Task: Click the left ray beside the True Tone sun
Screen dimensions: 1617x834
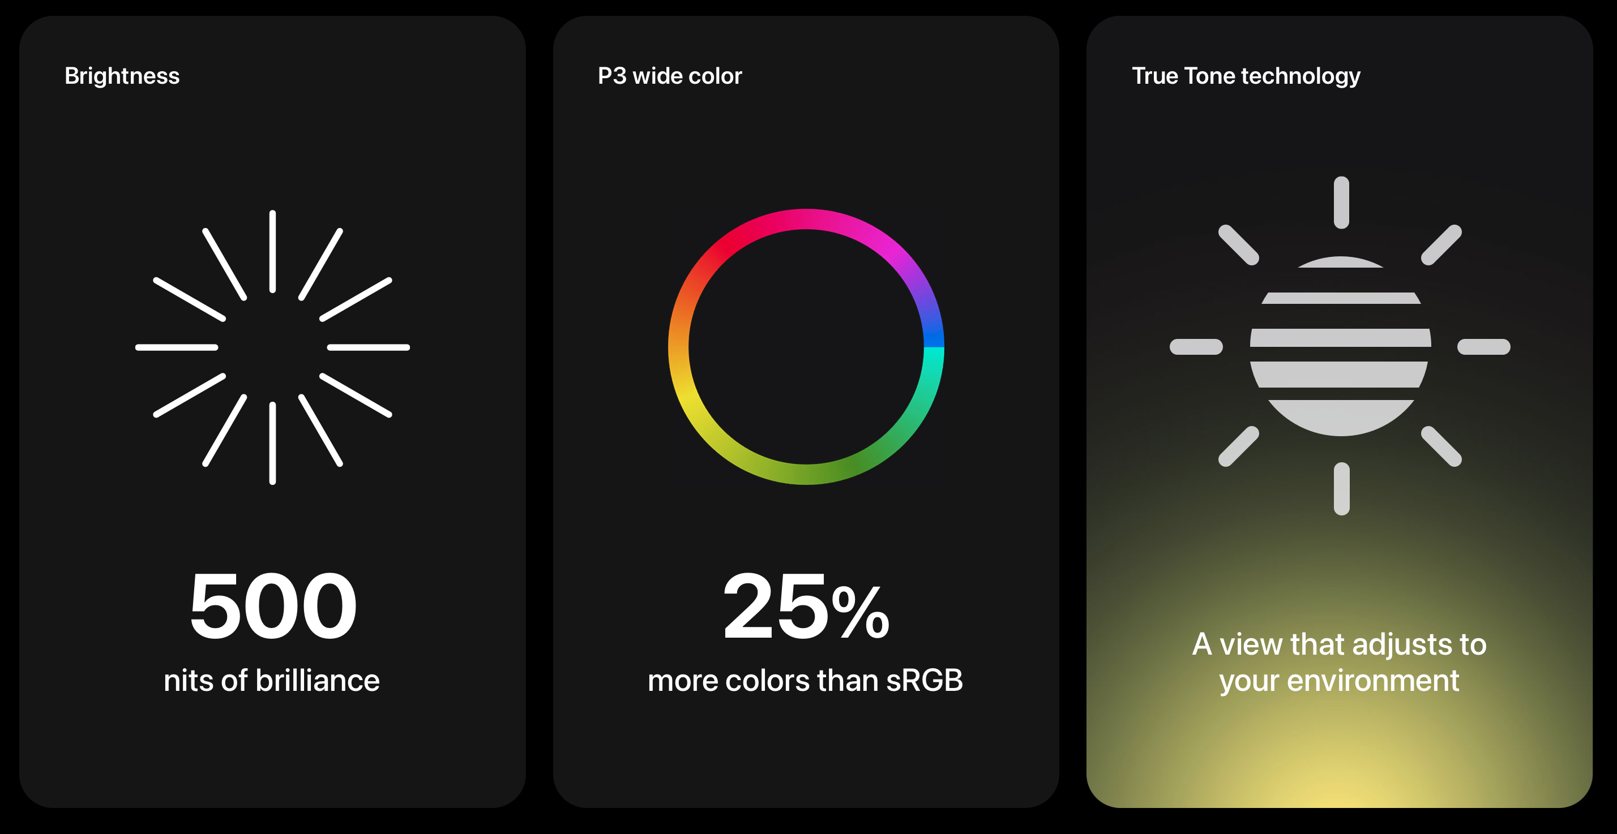Action: [x=1196, y=346]
